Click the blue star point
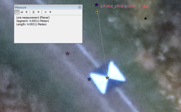This screenshot has height=112, width=181. point(89,79)
